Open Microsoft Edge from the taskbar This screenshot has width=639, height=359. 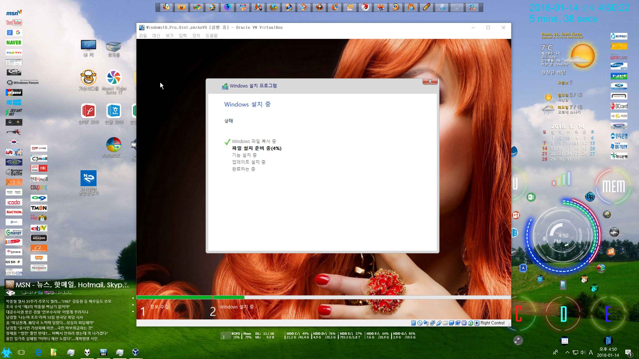tap(38, 352)
